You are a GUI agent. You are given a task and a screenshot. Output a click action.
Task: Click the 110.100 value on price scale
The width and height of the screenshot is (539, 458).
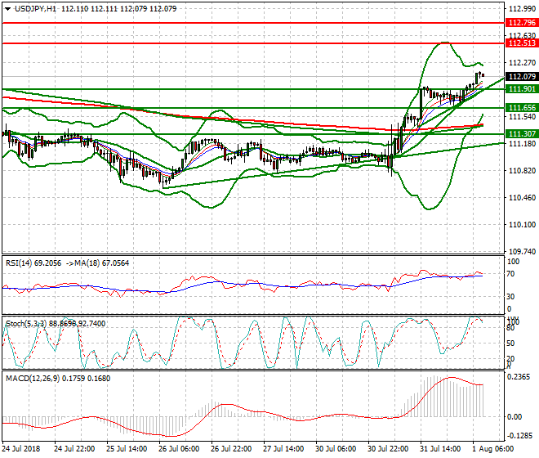click(x=521, y=224)
